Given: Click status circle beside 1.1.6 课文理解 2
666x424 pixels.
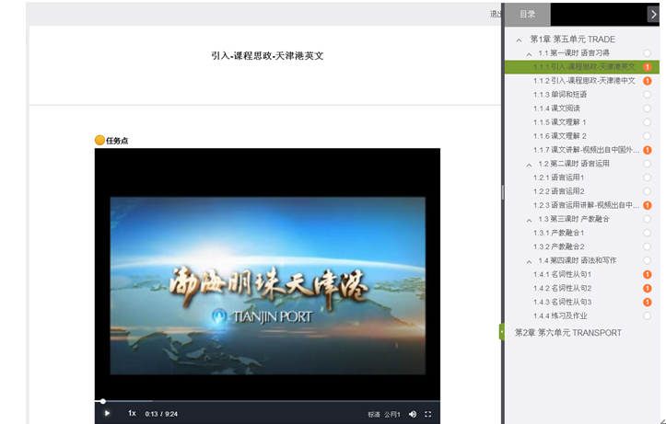Looking at the screenshot, I should [647, 136].
